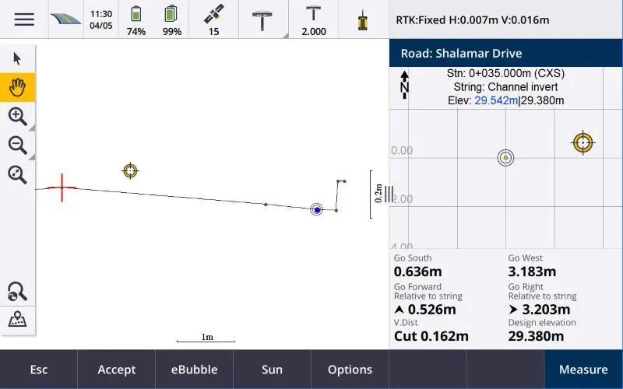623x389 pixels.
Task: Open the hamburger main menu
Action: tap(24, 19)
